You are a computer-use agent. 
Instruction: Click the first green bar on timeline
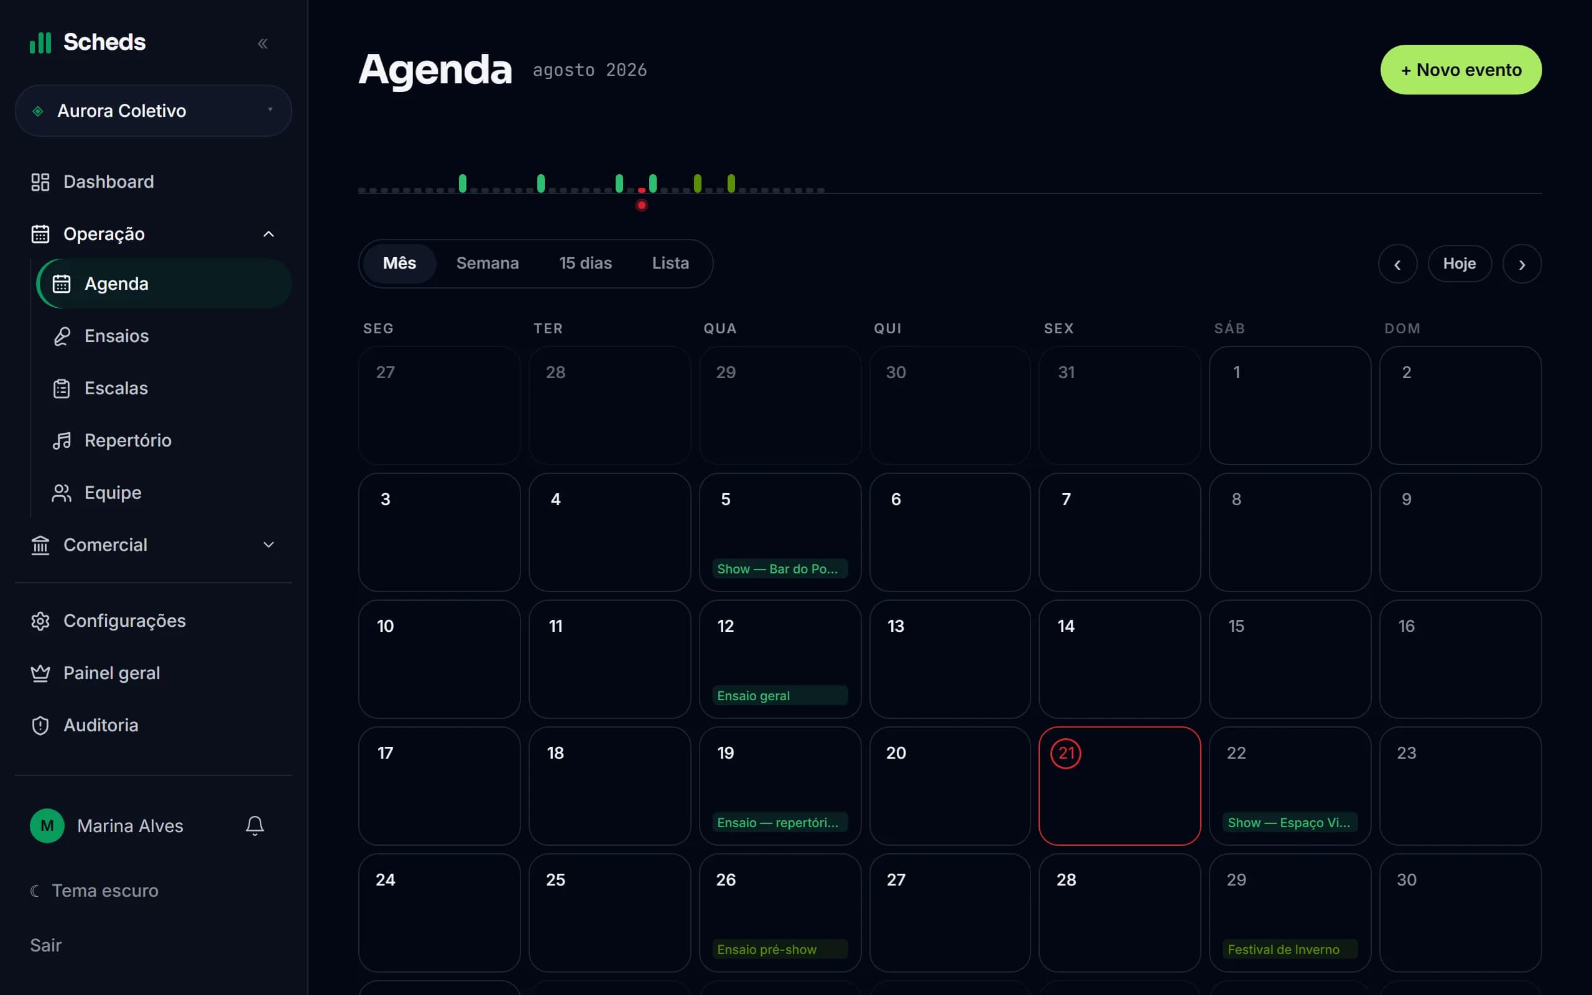pyautogui.click(x=463, y=183)
